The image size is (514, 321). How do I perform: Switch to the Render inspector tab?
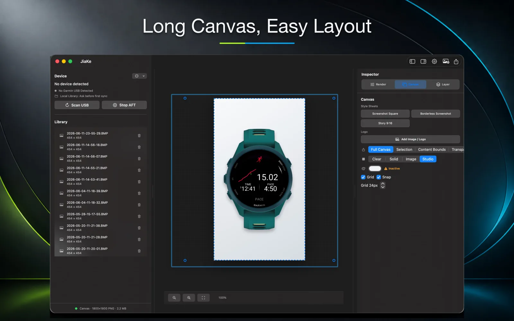click(378, 84)
